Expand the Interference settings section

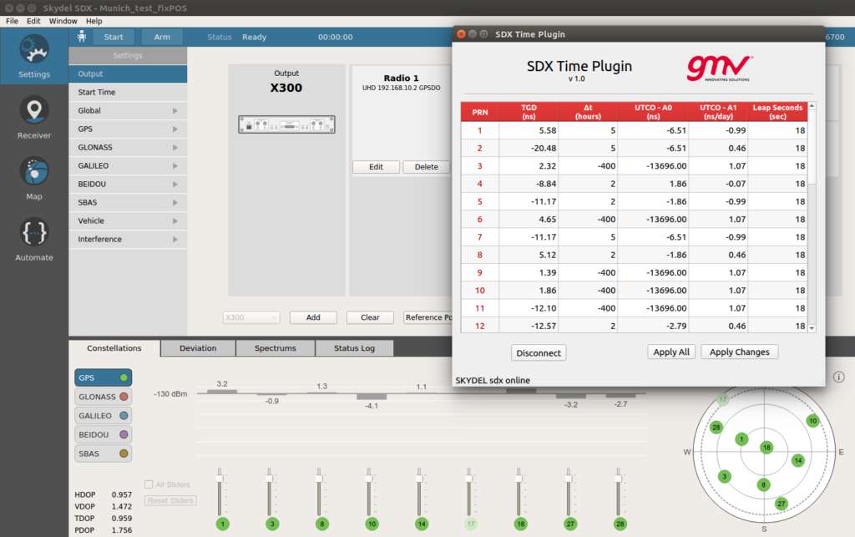tap(127, 238)
